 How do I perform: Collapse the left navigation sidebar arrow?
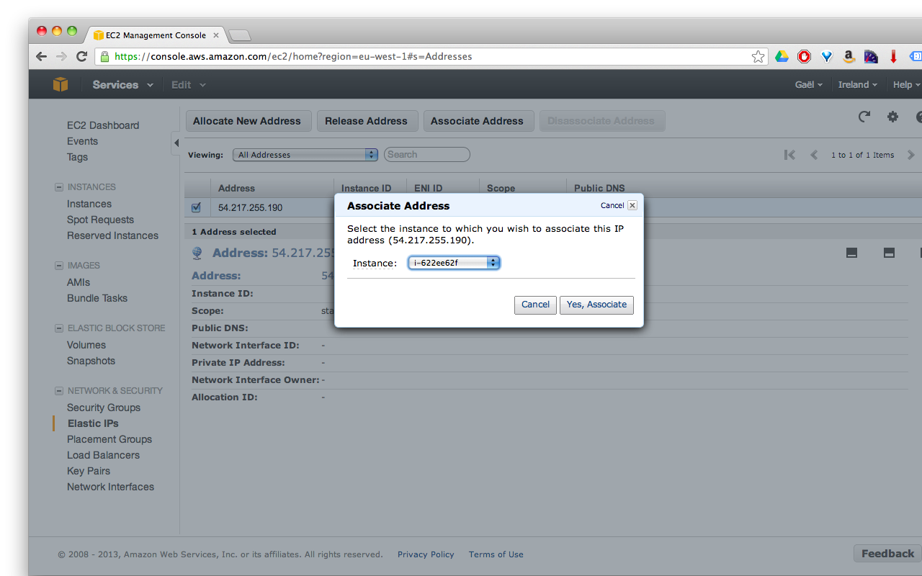coord(176,143)
